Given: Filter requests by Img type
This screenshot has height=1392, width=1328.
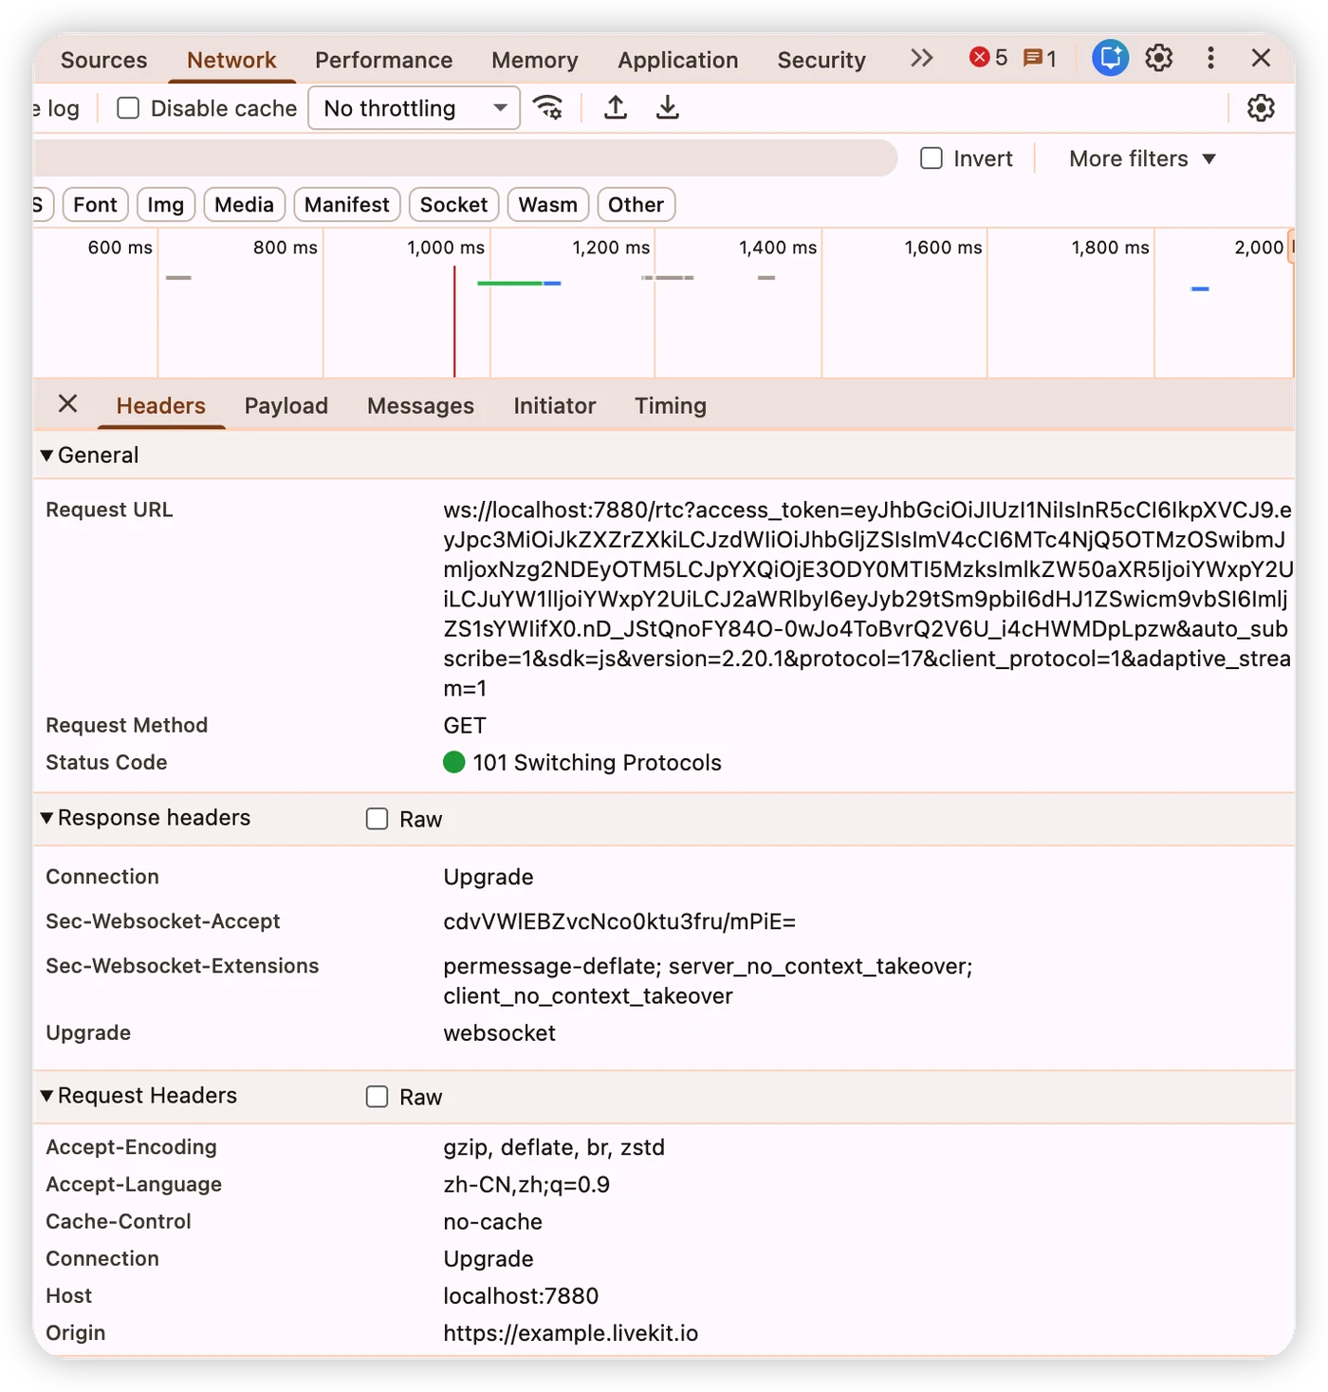Looking at the screenshot, I should click(x=166, y=205).
